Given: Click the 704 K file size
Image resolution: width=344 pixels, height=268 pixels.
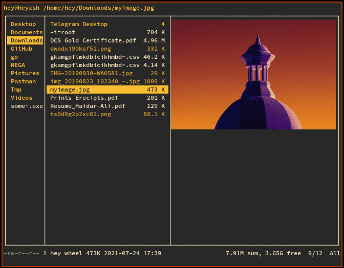Looking at the screenshot, I should coord(156,32).
